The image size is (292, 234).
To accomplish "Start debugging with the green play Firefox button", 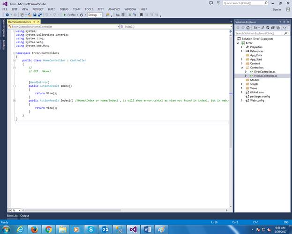I will coord(70,15).
